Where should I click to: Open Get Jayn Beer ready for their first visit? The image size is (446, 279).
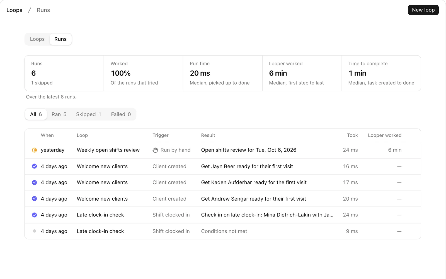[247, 166]
